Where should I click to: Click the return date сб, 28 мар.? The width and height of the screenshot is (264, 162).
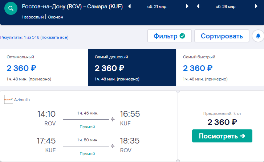point(226,7)
